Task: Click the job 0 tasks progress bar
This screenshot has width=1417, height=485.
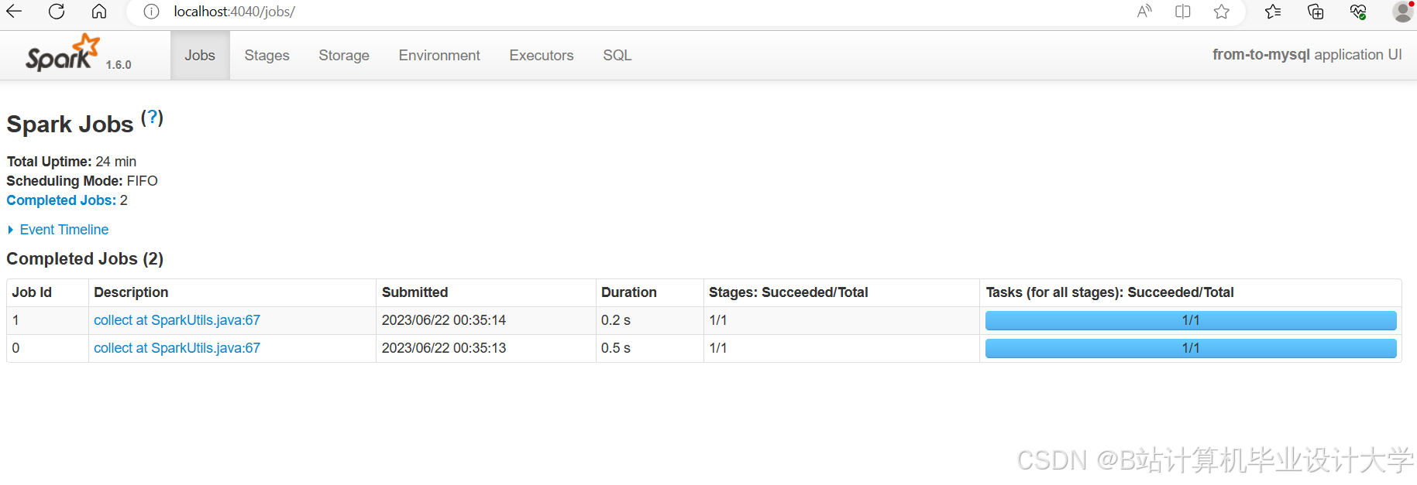Action: pos(1191,348)
